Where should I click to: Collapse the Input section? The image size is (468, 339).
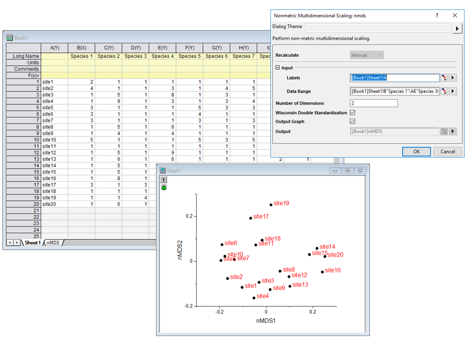278,68
